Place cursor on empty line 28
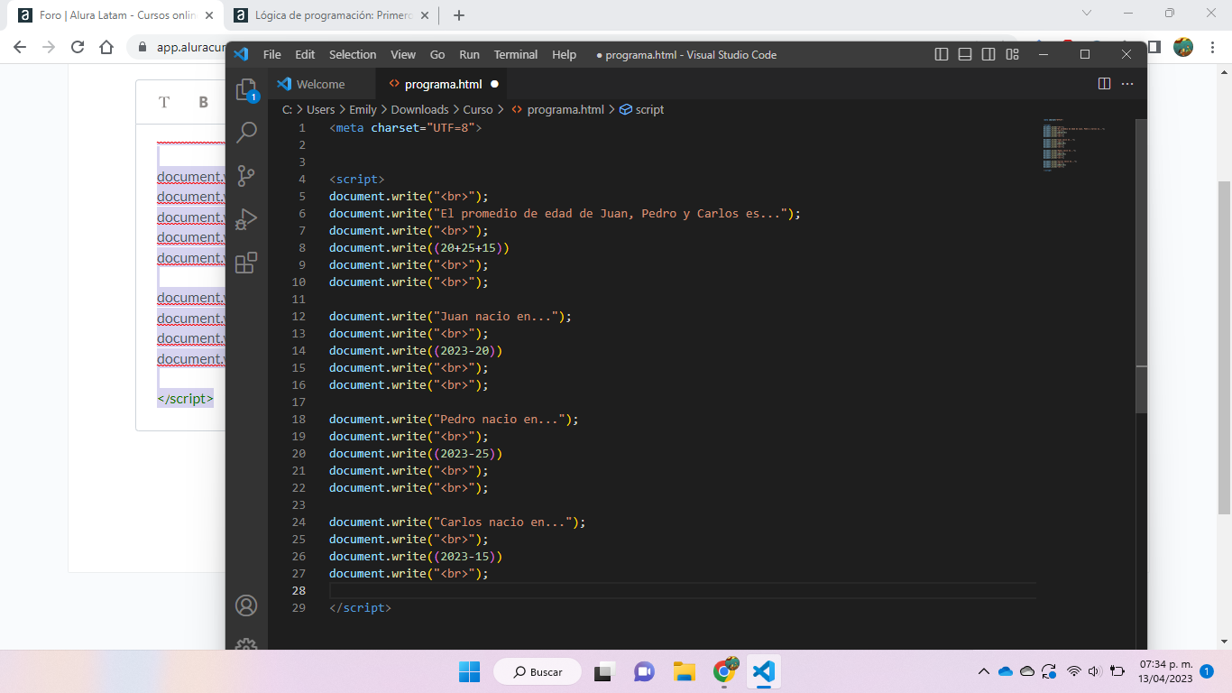1232x693 pixels. coord(683,590)
